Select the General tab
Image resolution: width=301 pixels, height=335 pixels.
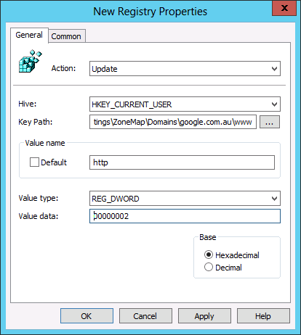pos(29,35)
